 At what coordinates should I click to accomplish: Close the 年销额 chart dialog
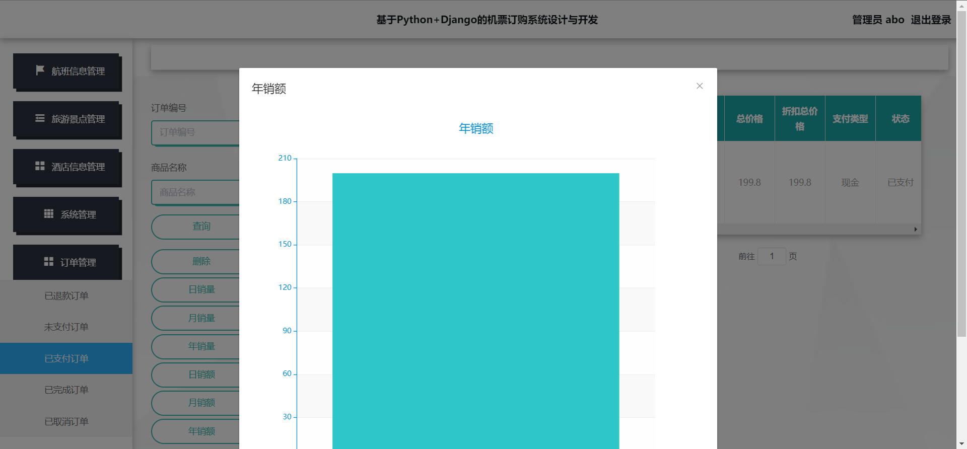click(x=700, y=86)
